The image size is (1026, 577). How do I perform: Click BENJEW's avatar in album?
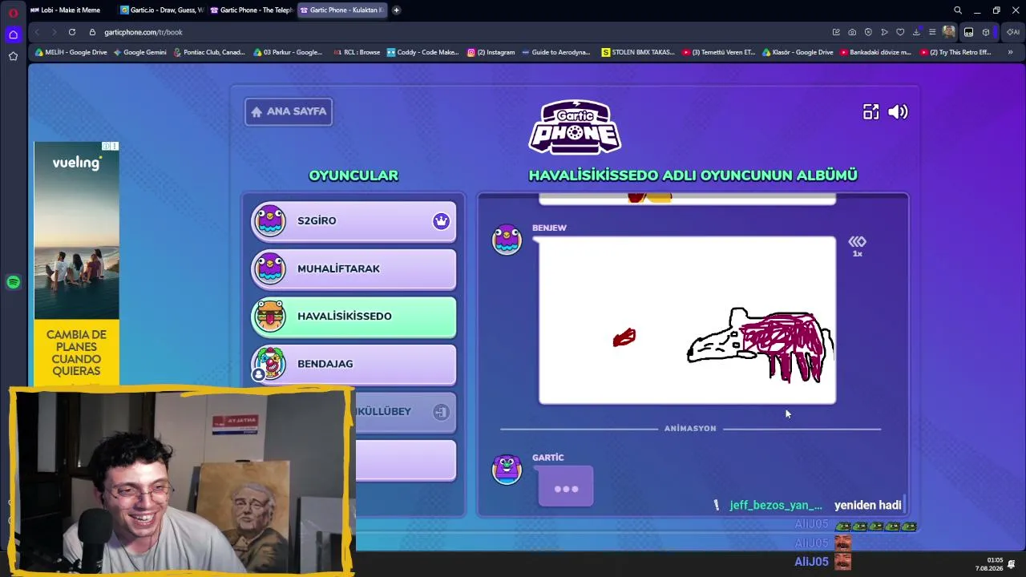(507, 240)
